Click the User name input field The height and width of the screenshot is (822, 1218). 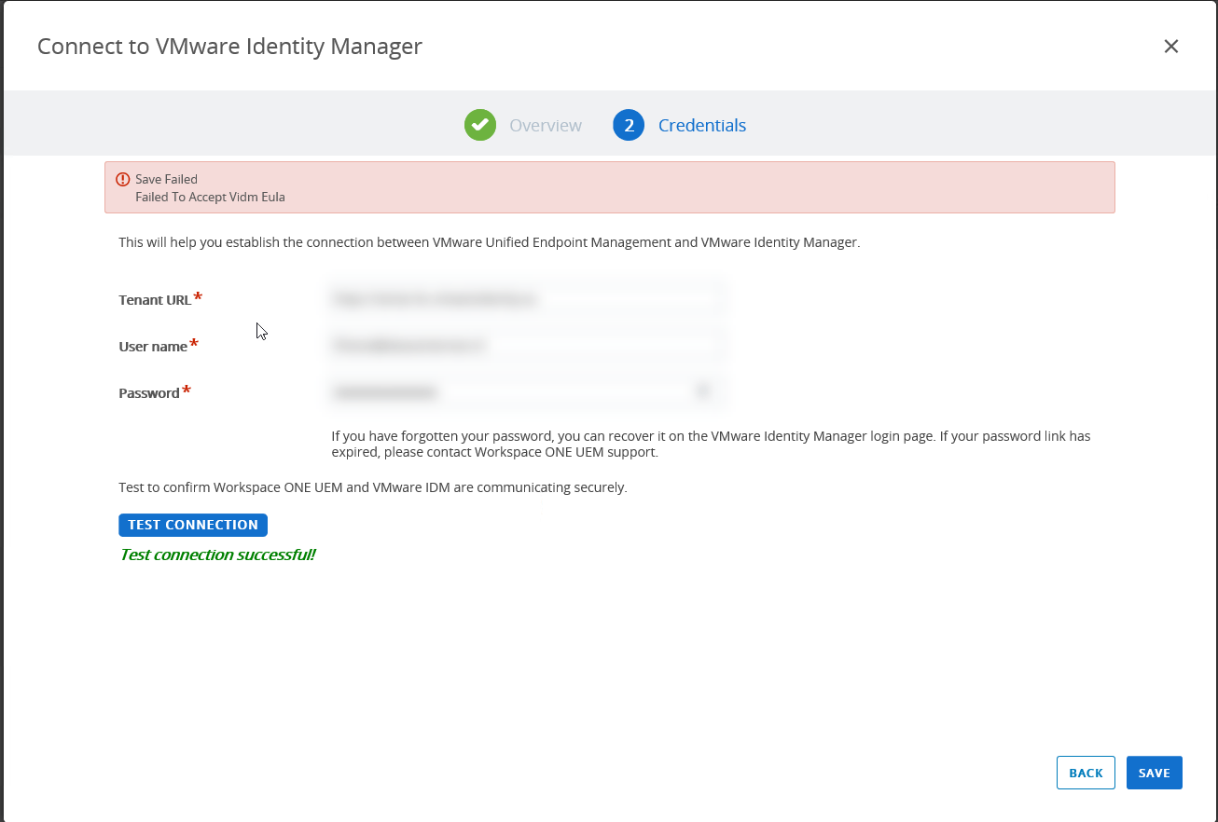(527, 346)
